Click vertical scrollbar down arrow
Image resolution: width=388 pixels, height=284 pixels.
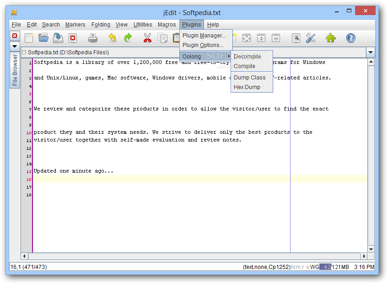point(371,249)
